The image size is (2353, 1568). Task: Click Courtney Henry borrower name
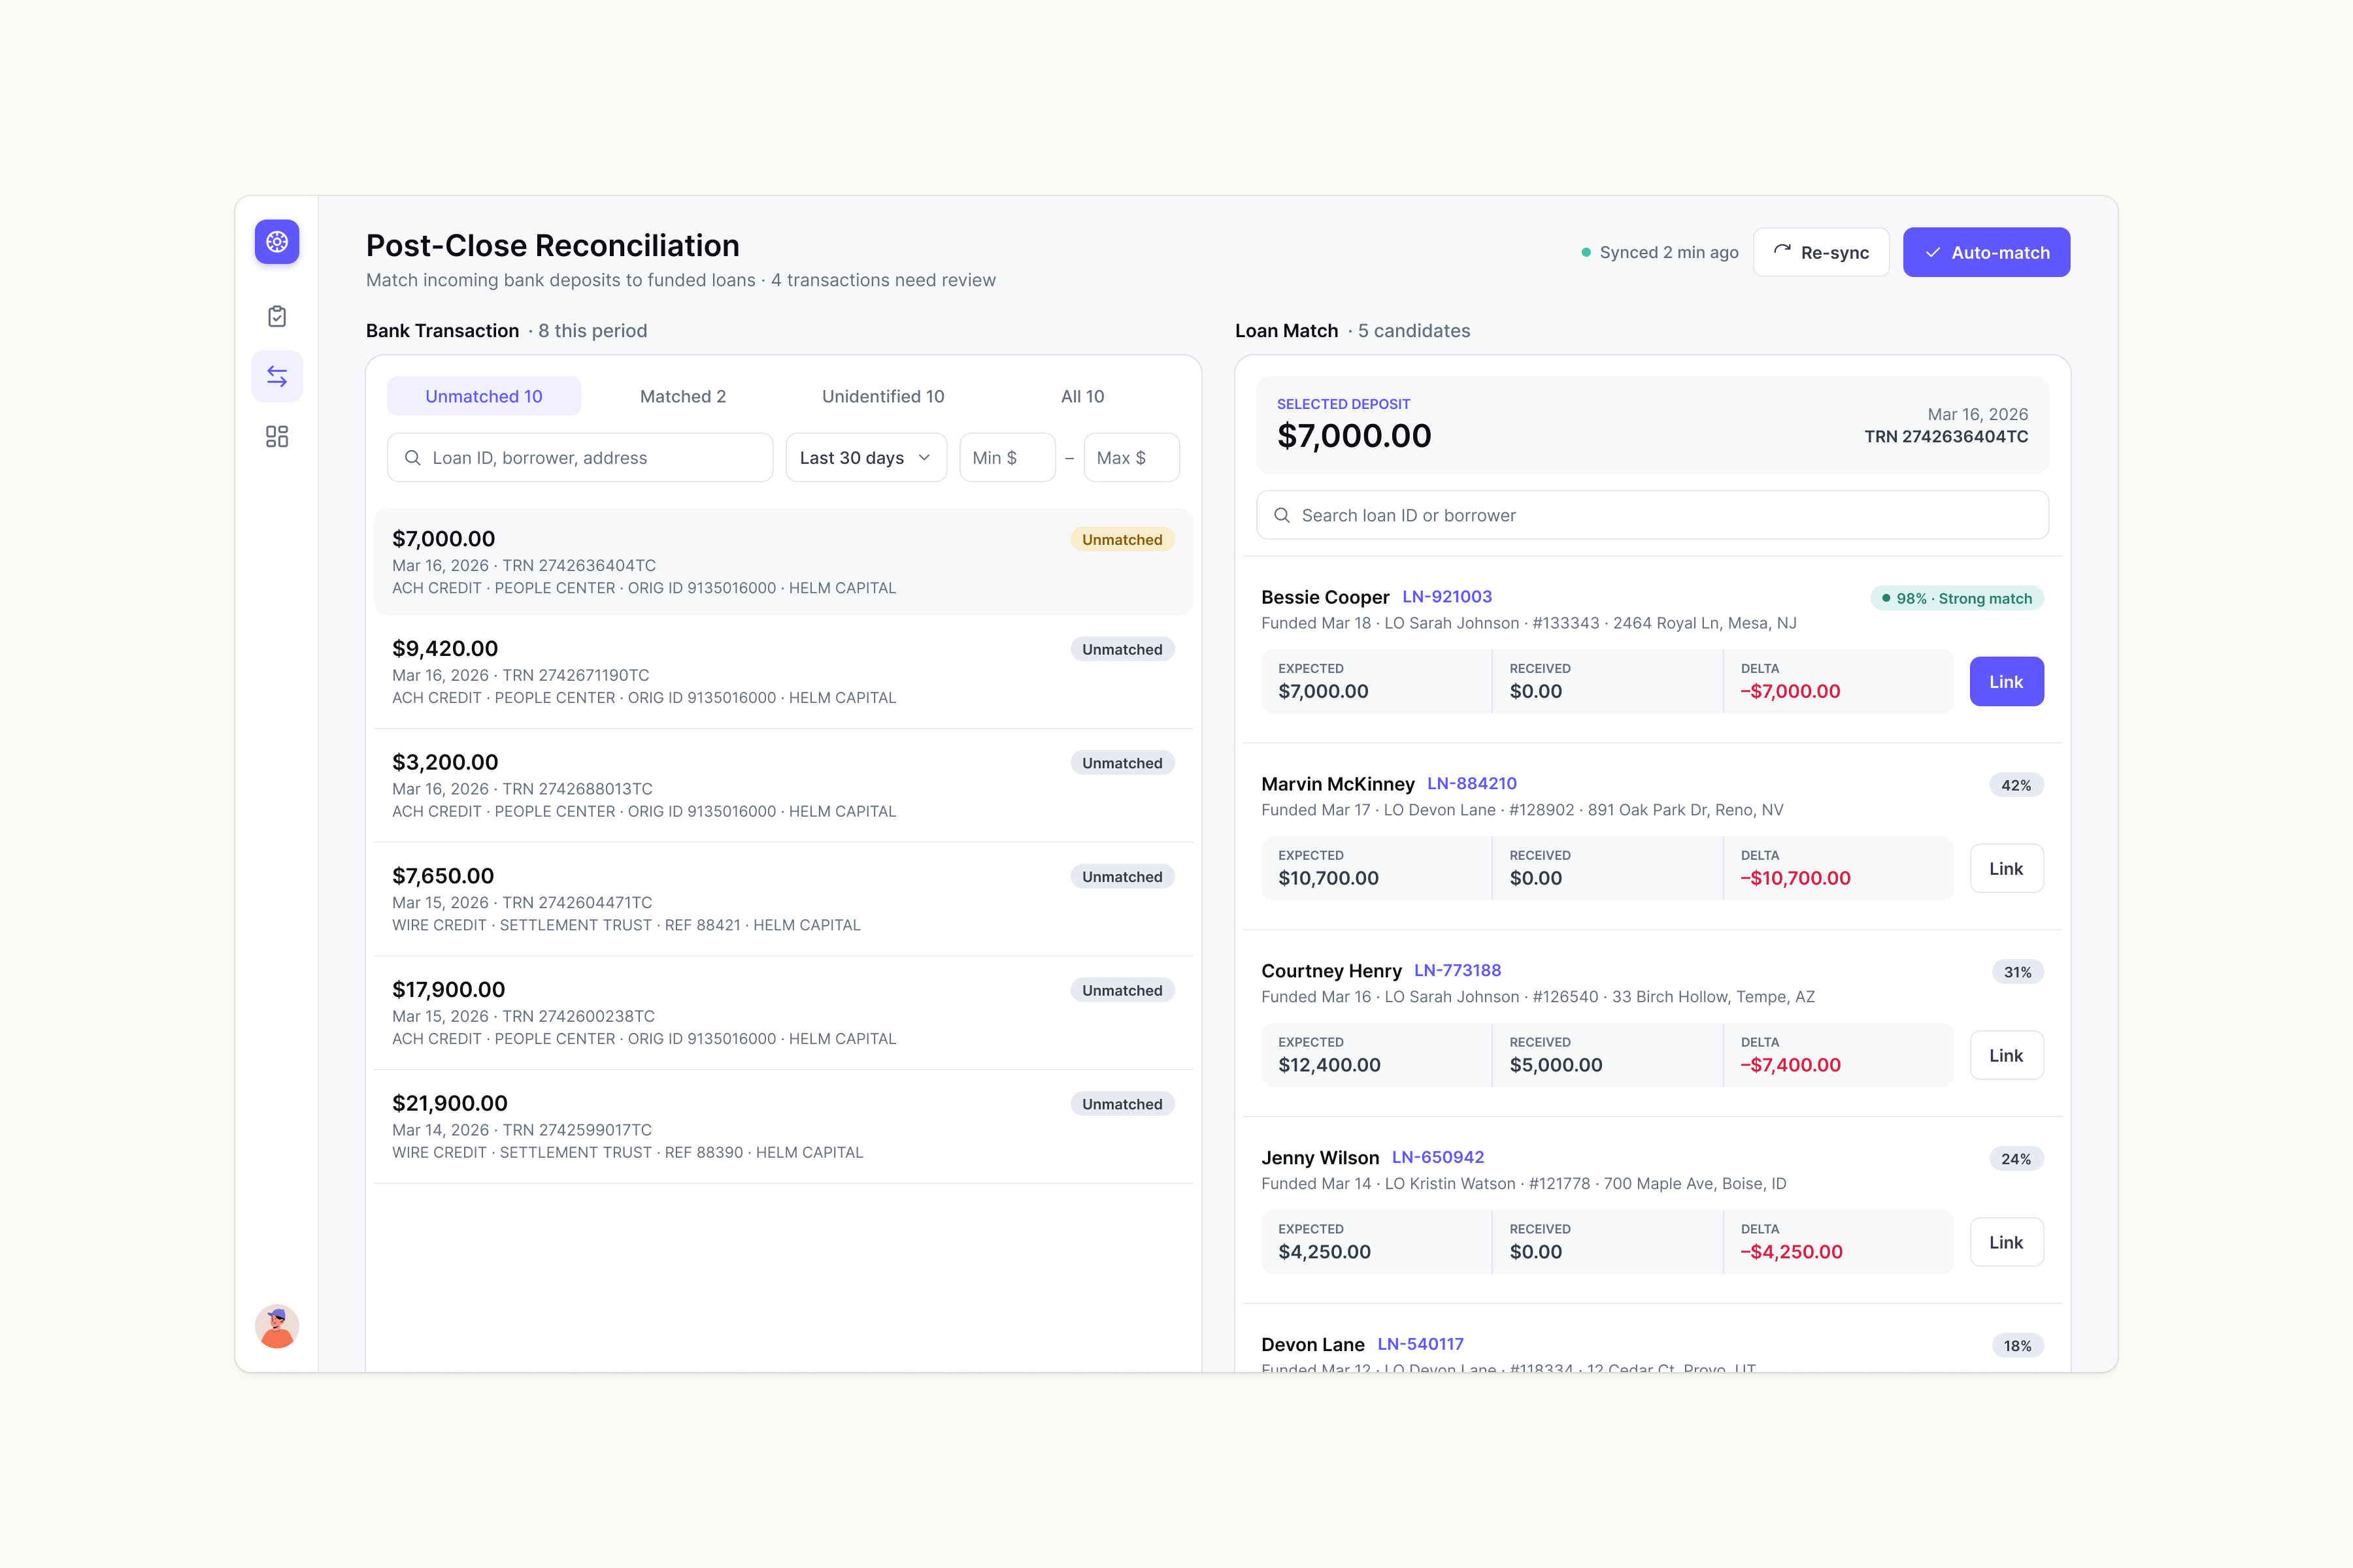[1331, 971]
